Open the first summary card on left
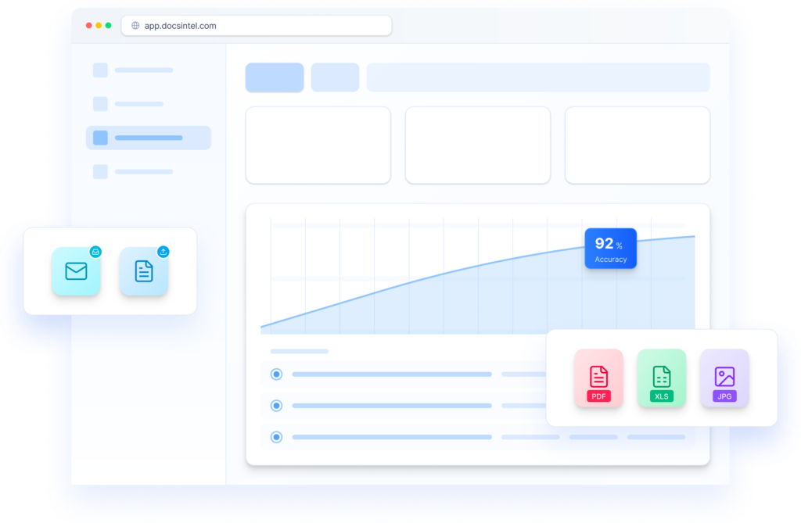Viewport: 801px width, 523px height. click(318, 145)
